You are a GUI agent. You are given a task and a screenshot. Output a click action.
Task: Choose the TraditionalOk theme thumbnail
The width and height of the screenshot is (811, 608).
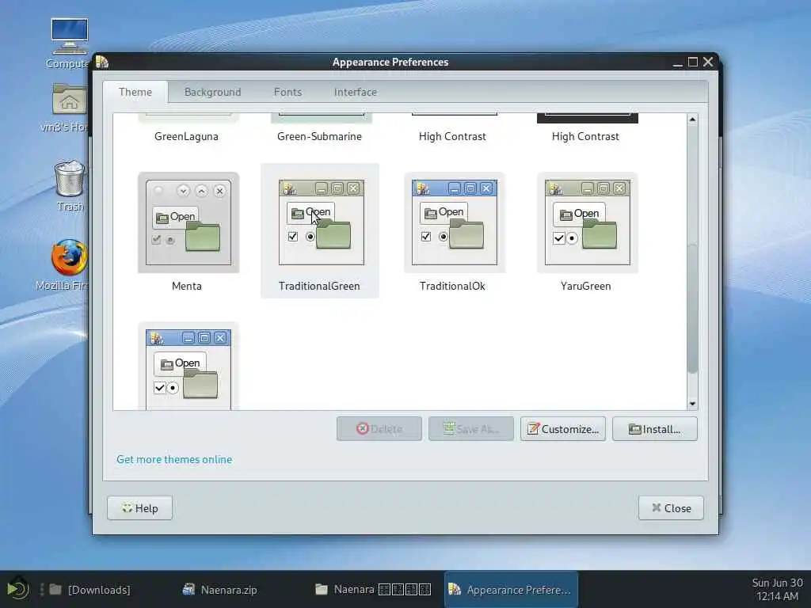(x=454, y=222)
